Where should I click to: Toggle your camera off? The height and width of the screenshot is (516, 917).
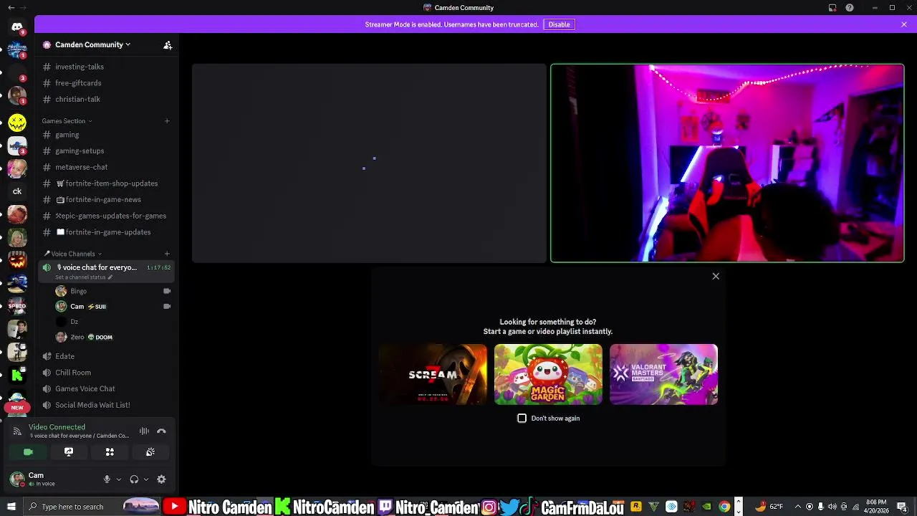pos(28,452)
